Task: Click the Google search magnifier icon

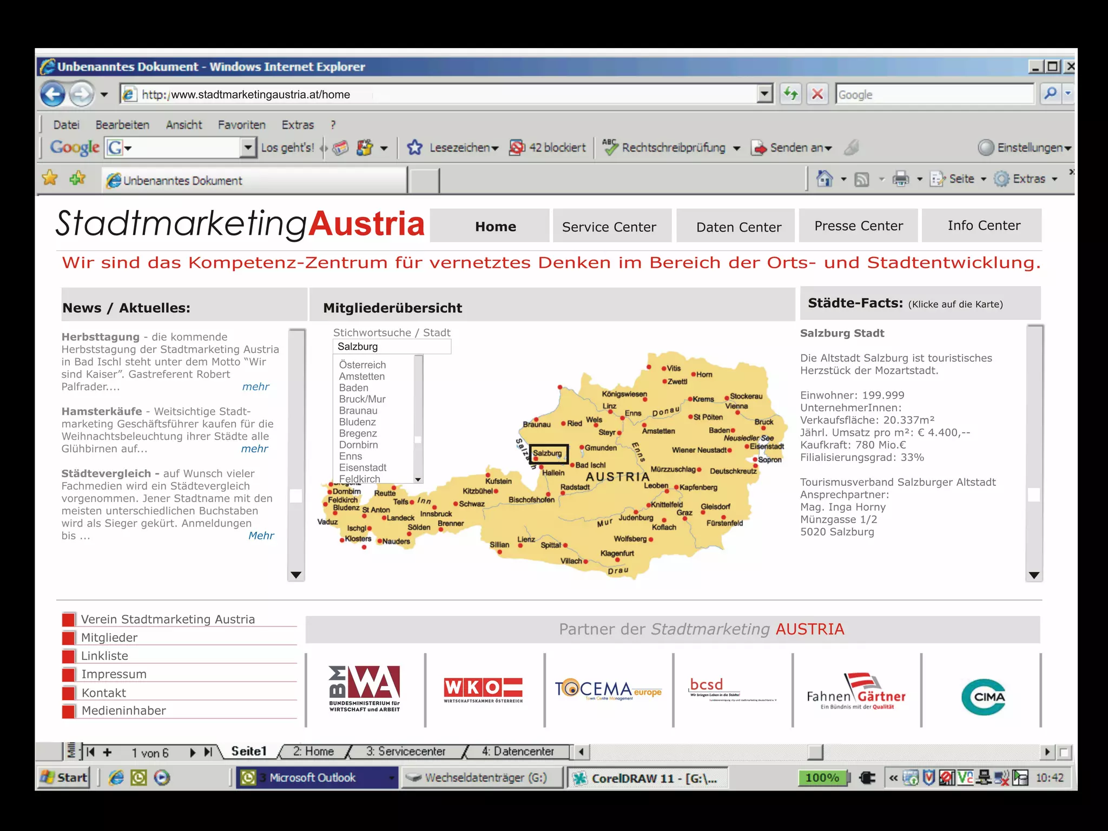Action: [1051, 94]
